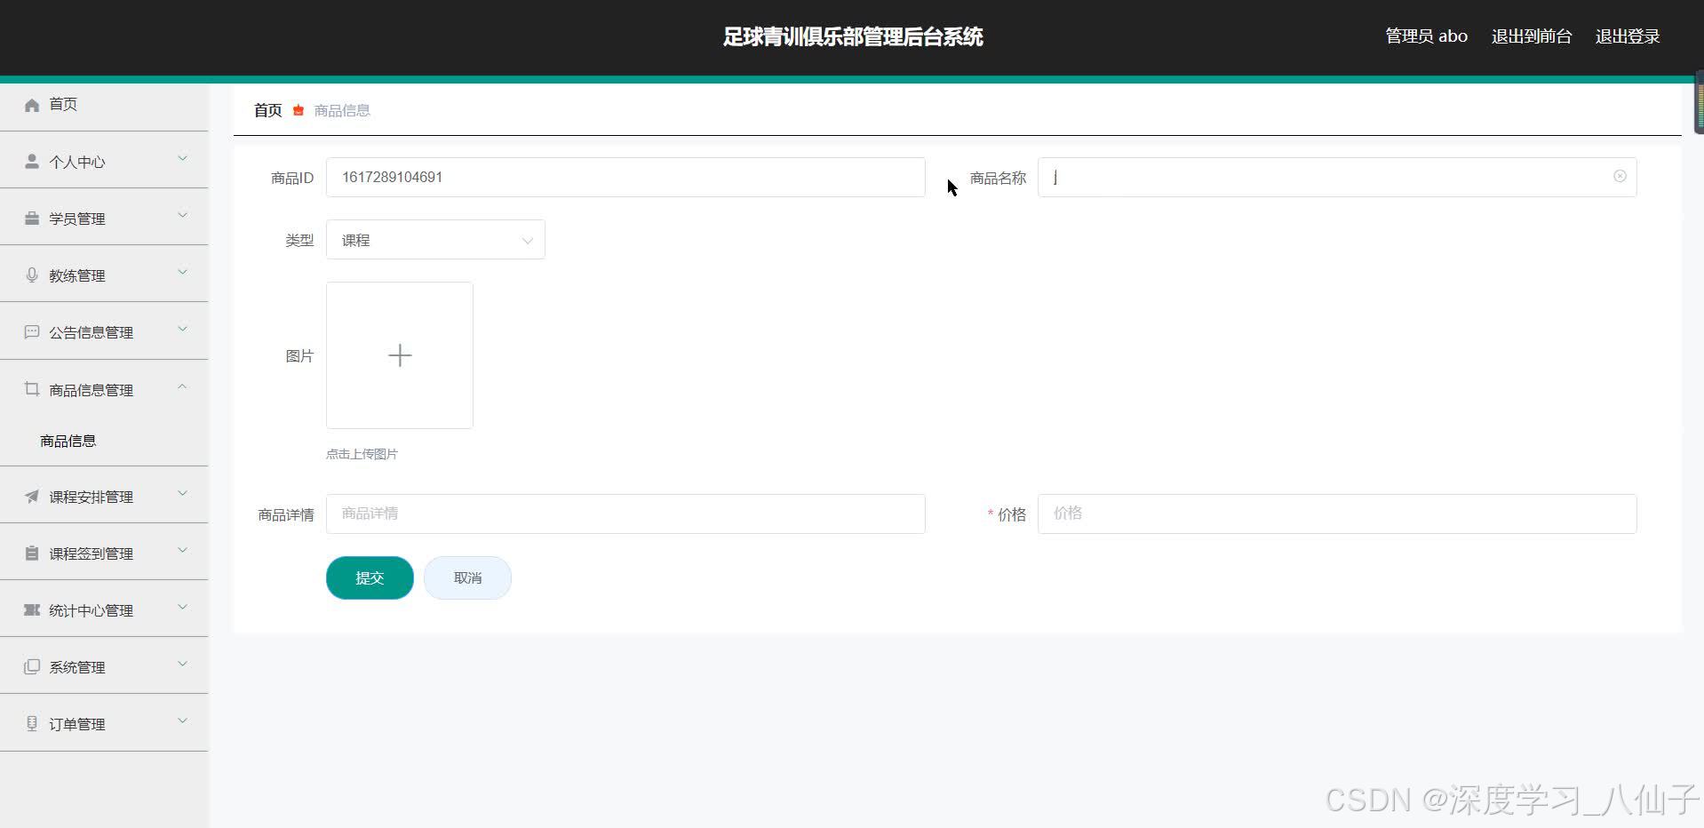Click 退出登录 to log out

click(x=1627, y=36)
